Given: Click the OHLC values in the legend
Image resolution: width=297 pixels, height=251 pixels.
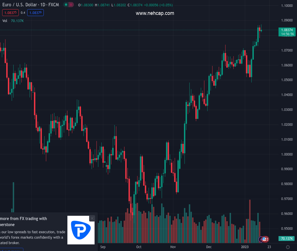Looking at the screenshot, I should tap(121, 5).
